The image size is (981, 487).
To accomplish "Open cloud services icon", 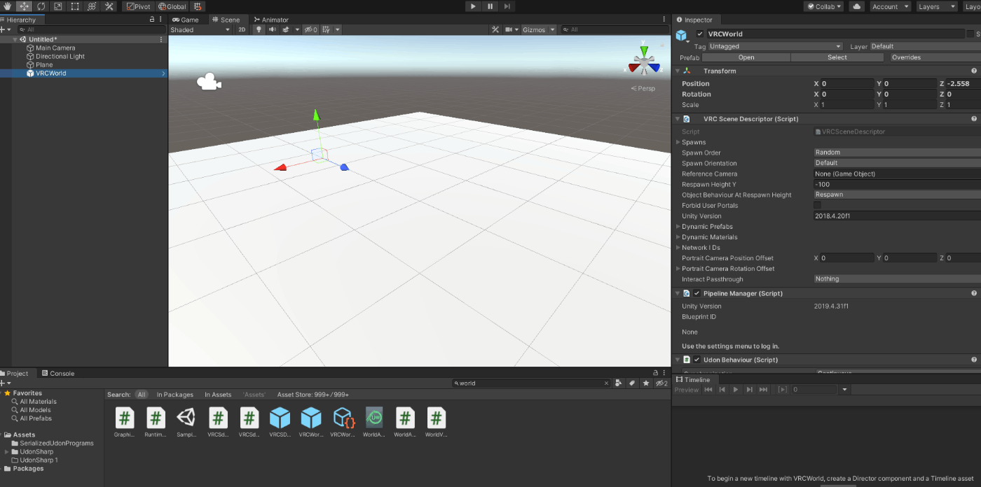I will pyautogui.click(x=856, y=6).
